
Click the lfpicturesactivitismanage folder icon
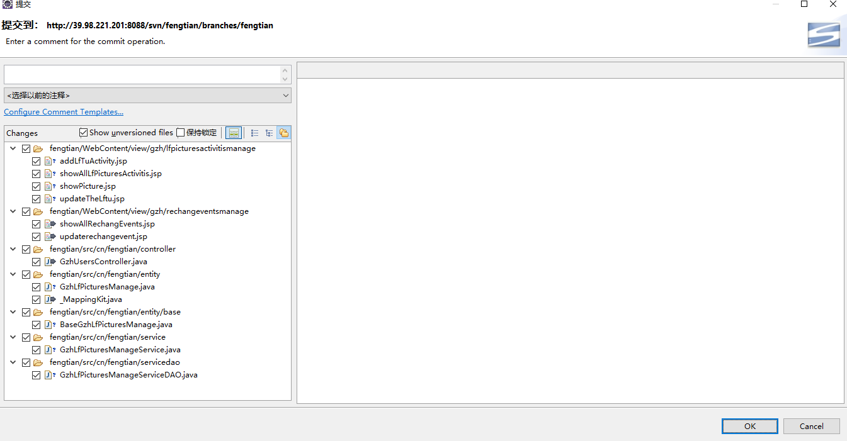[x=38, y=149]
